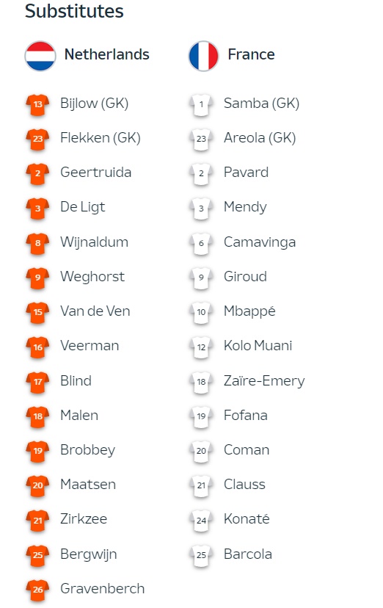The image size is (383, 608).
Task: Select player name Camavinga
Action: 260,242
